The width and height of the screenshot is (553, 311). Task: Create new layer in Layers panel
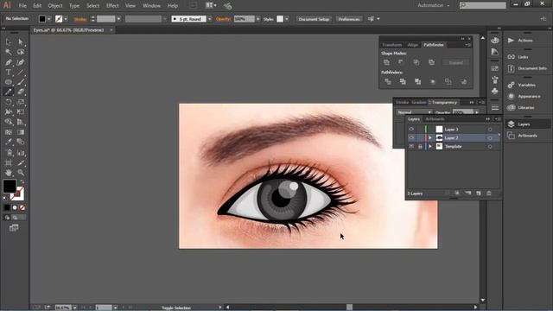coord(479,194)
